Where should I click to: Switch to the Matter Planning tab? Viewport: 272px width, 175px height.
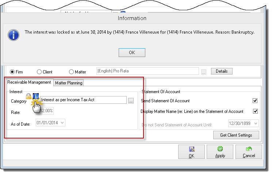[69, 83]
